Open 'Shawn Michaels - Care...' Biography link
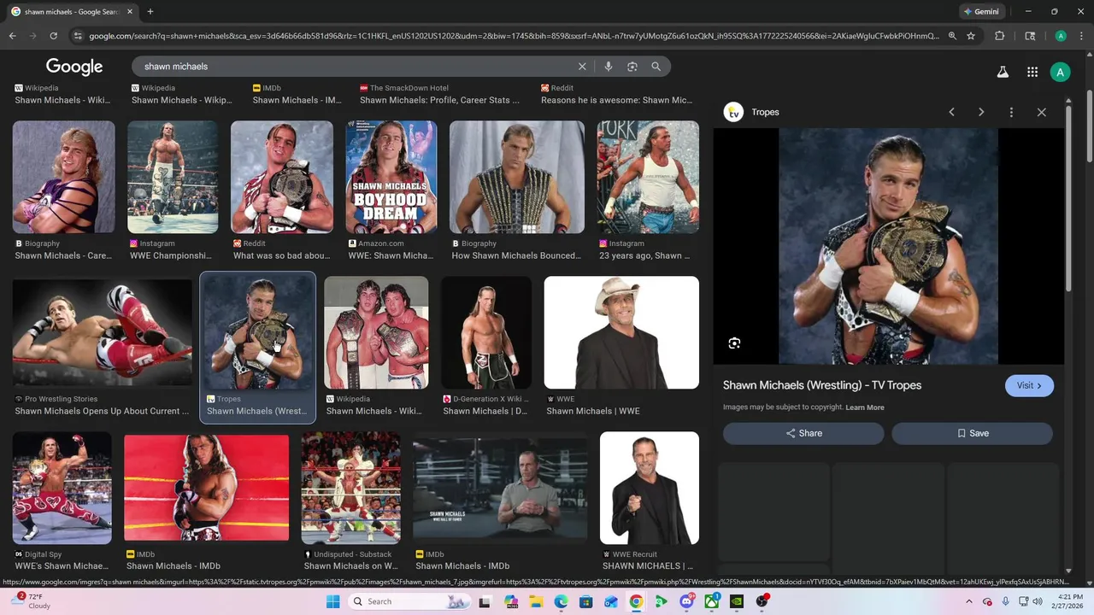The image size is (1094, 615). 63,255
